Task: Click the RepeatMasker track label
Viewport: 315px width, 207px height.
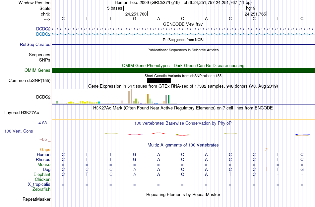Action: coord(36,199)
